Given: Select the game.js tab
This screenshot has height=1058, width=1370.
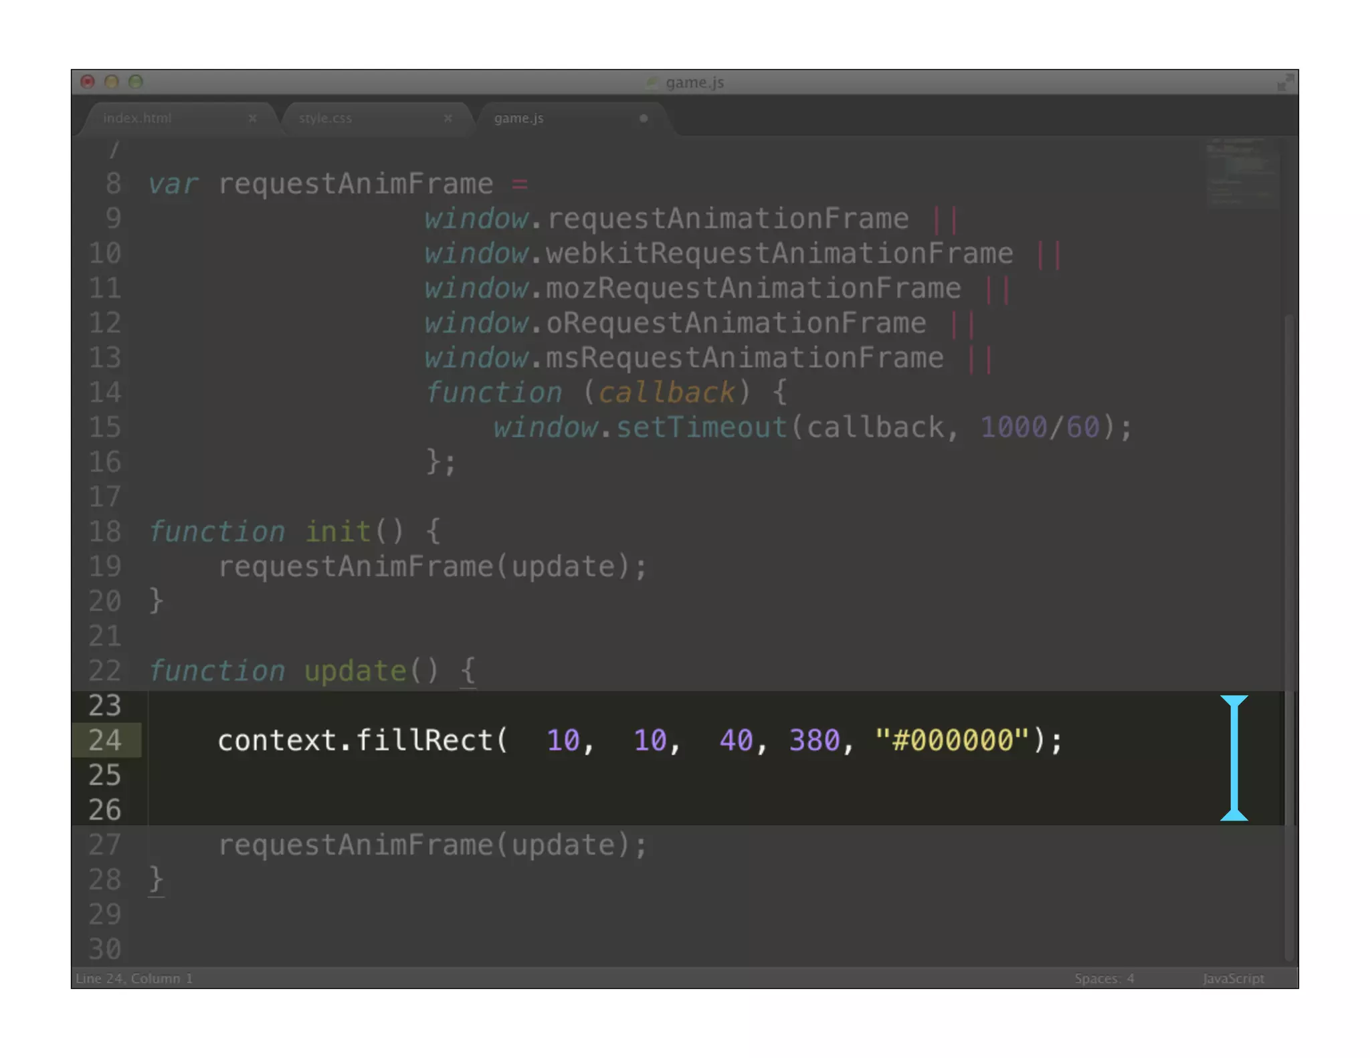Looking at the screenshot, I should (519, 118).
